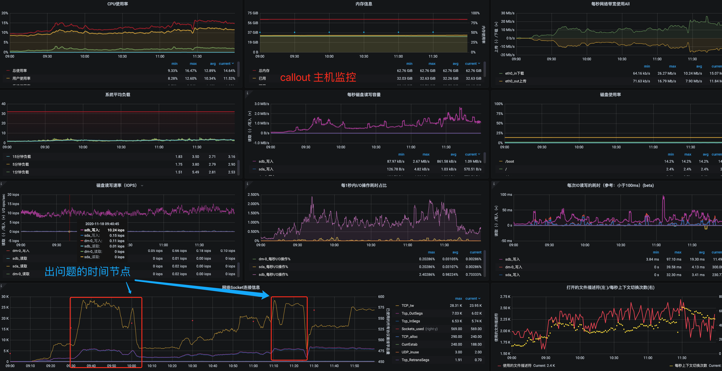The height and width of the screenshot is (371, 722).
Task: Click info icon on 每秒磁盘读写容量 panel
Action: [x=247, y=93]
